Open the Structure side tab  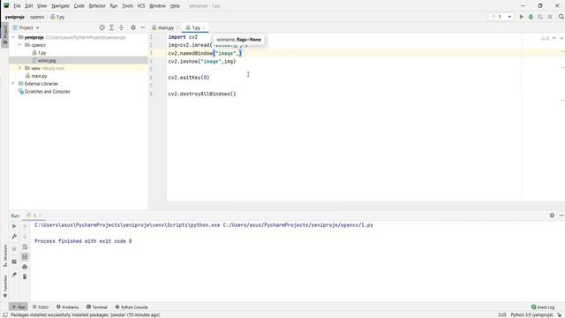pyautogui.click(x=4, y=255)
